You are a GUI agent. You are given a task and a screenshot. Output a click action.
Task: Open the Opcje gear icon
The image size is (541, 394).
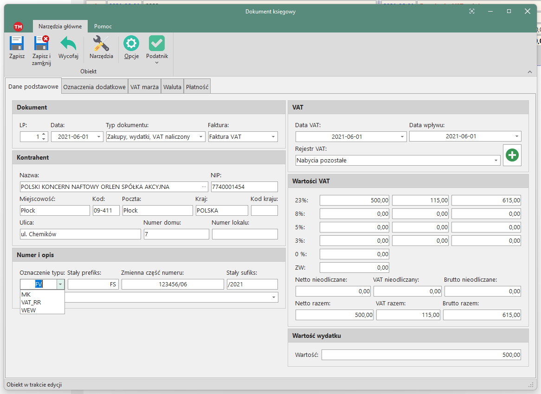tap(131, 44)
